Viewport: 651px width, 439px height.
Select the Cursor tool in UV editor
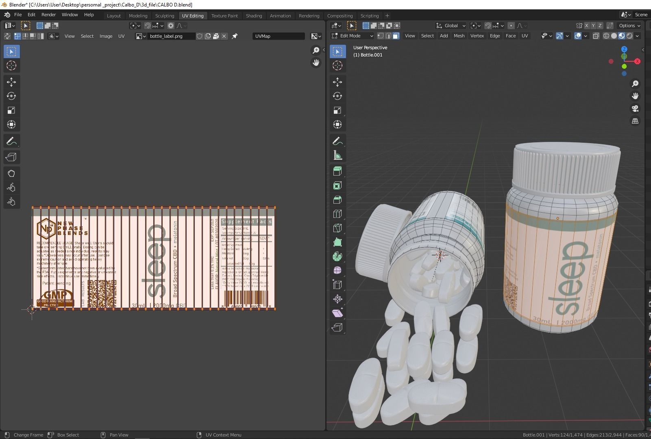pyautogui.click(x=11, y=65)
